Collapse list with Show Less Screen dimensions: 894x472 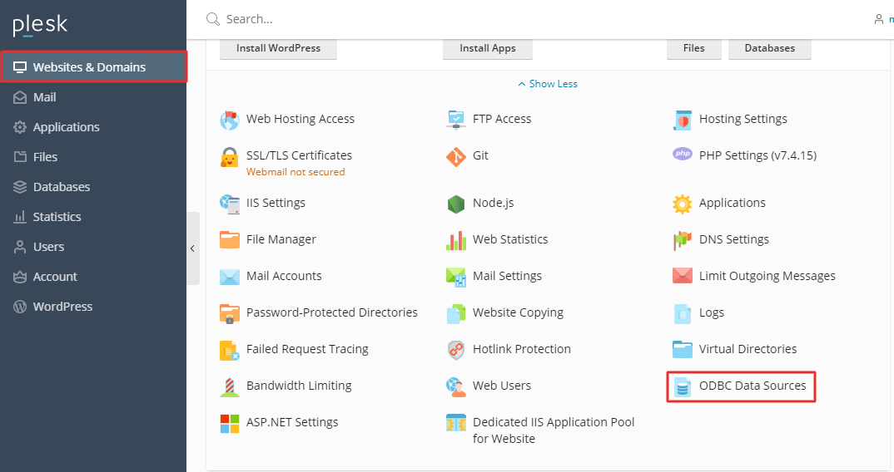548,84
